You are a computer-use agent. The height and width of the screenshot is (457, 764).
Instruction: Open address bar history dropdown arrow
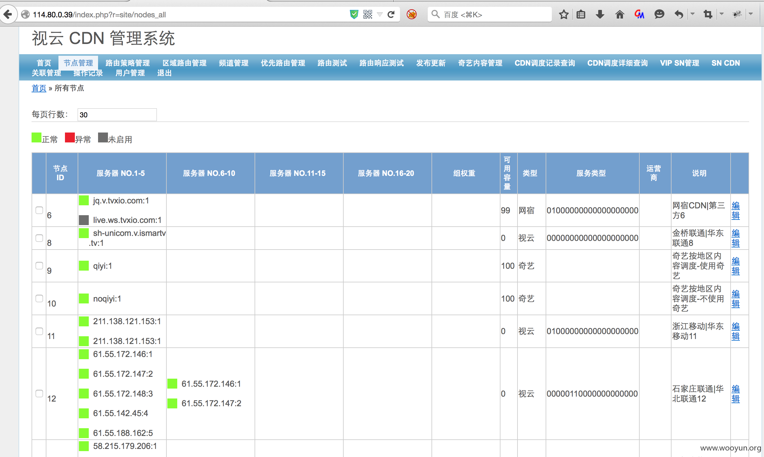pyautogui.click(x=380, y=14)
